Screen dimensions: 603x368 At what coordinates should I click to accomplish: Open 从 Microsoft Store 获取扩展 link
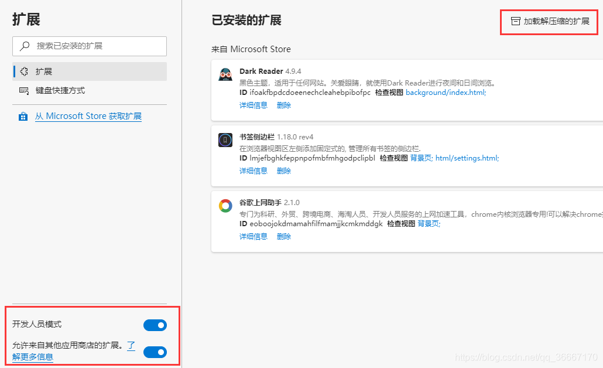(88, 116)
